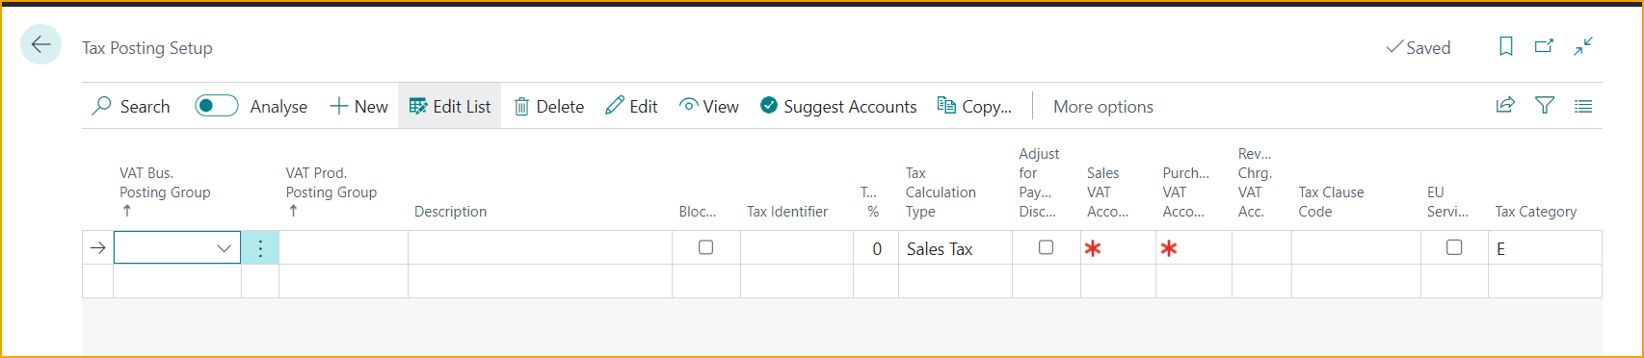
Task: Collapse the page with arrows icon
Action: 1583,46
